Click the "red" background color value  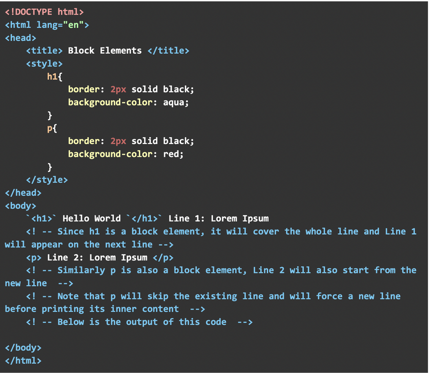(173, 154)
